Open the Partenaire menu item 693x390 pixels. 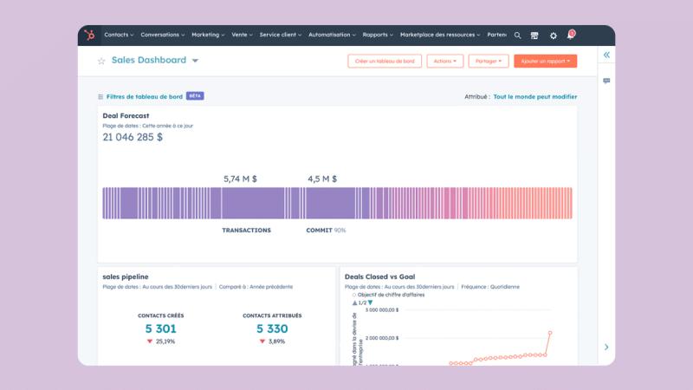[496, 35]
